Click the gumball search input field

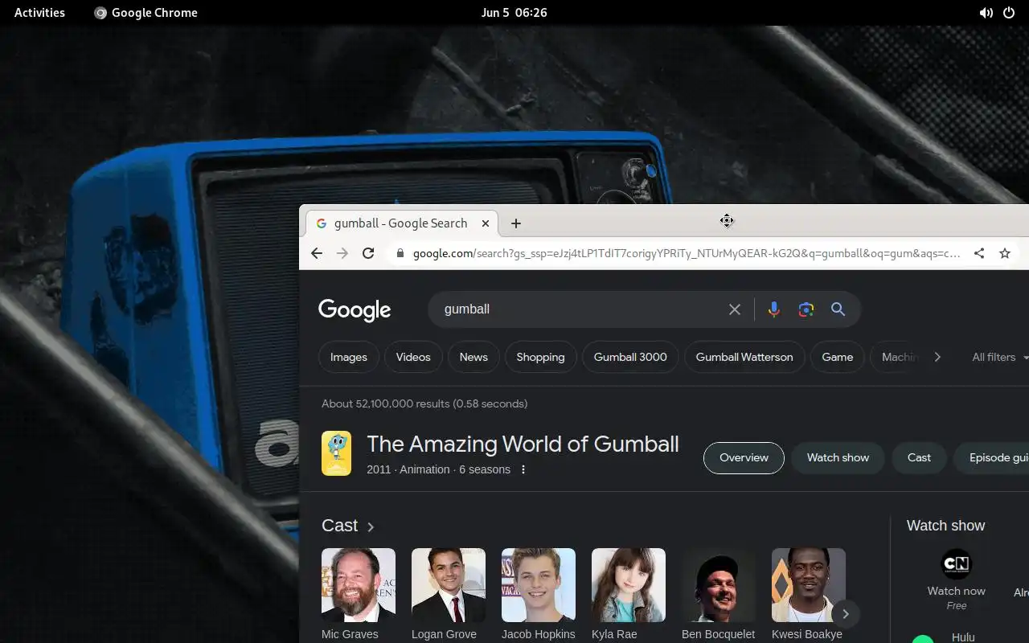(579, 309)
